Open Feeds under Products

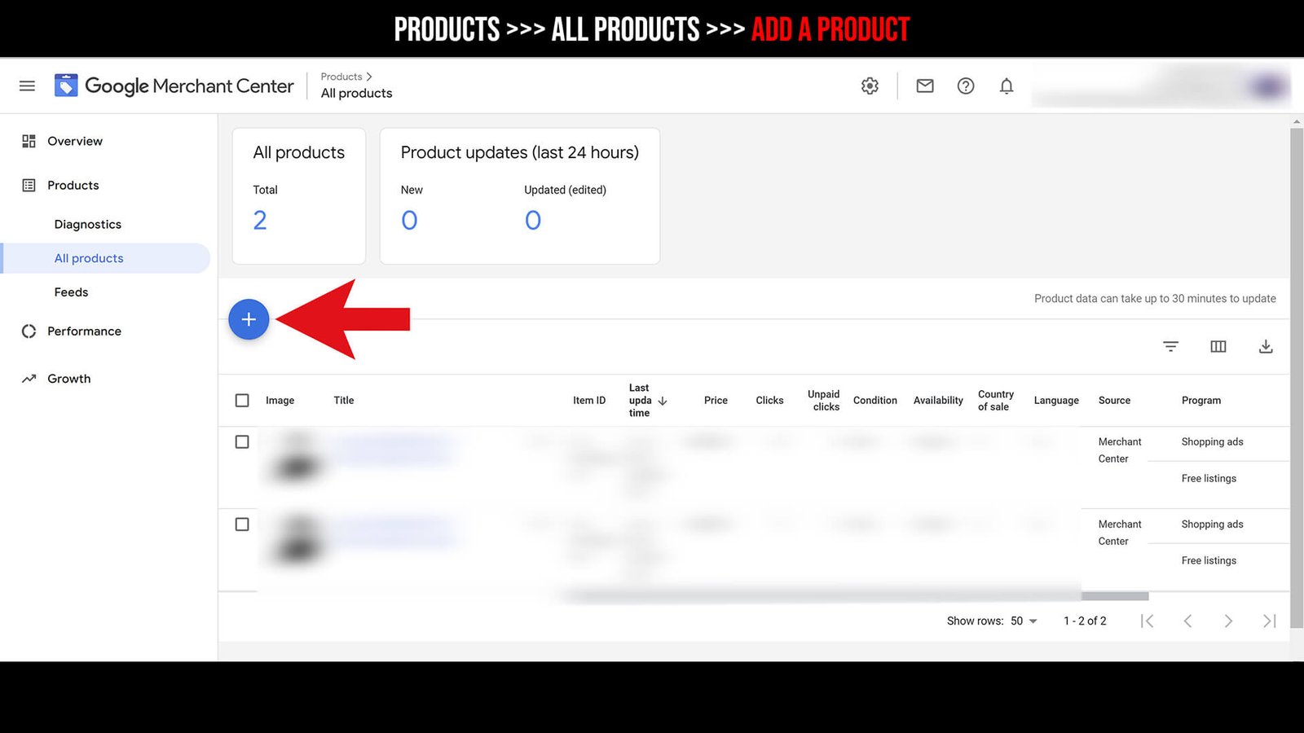(x=71, y=292)
